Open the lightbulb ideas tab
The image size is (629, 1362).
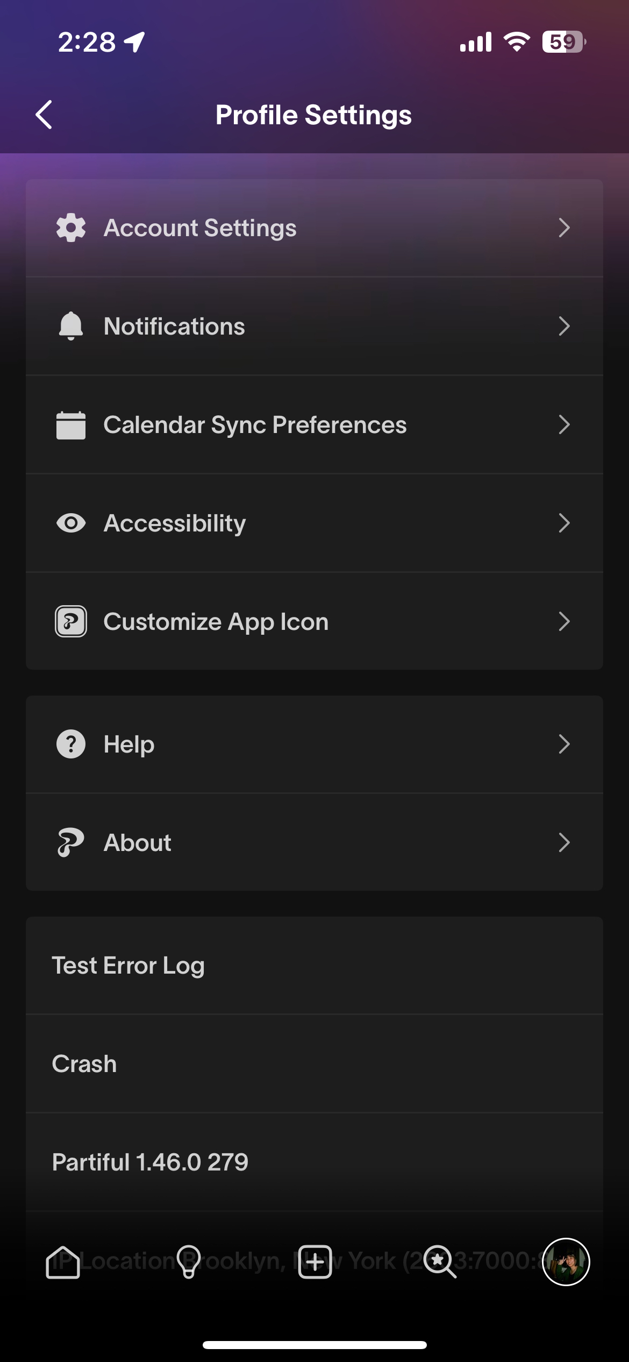coord(189,1262)
